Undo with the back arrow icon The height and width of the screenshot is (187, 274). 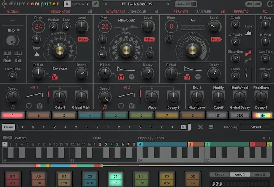pyautogui.click(x=249, y=4)
